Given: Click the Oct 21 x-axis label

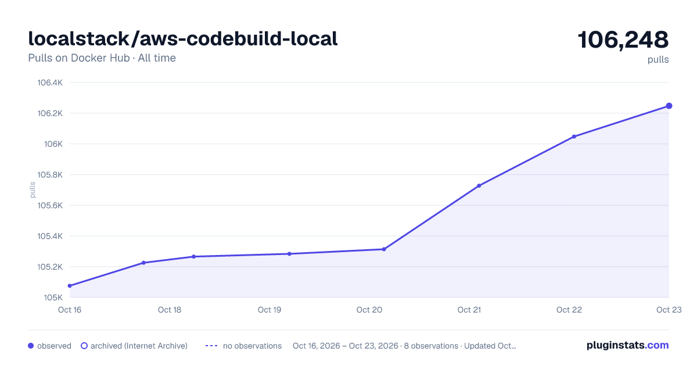Looking at the screenshot, I should point(469,310).
